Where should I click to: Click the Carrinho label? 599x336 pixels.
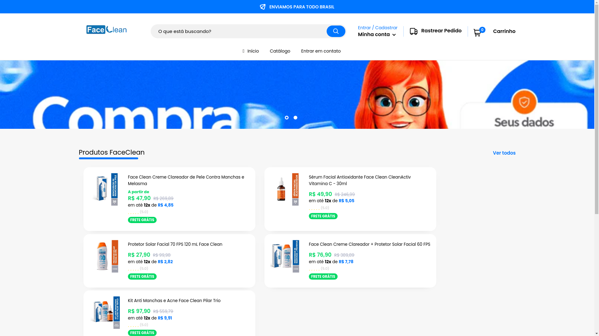point(504,31)
